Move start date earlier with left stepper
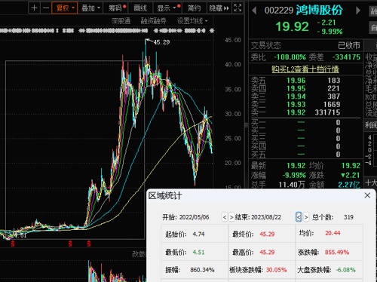Screen dimensions: 377x282 pos(225,217)
